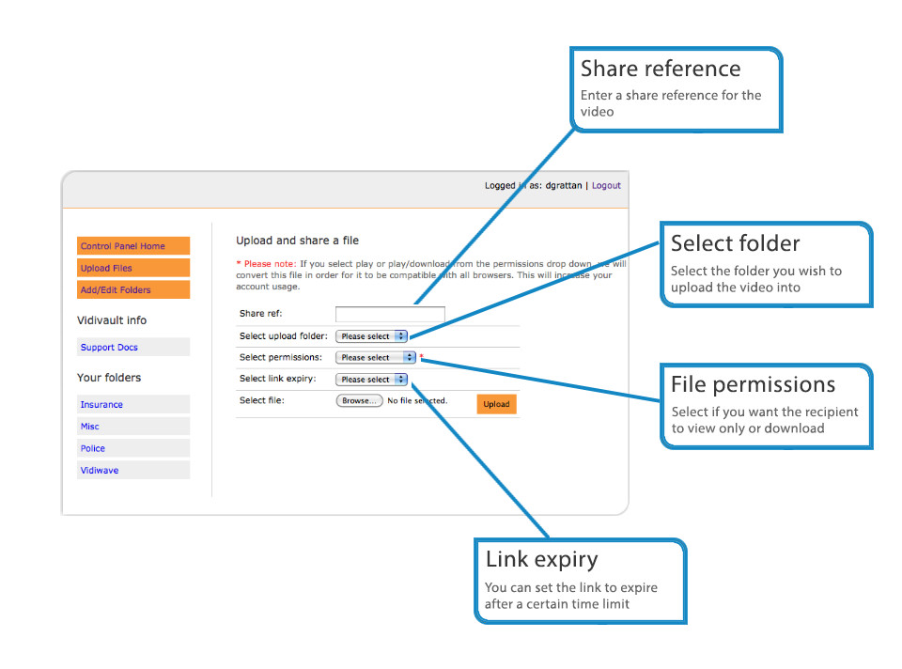The height and width of the screenshot is (669, 902).
Task: Open the Select permissions dropdown
Action: [376, 358]
